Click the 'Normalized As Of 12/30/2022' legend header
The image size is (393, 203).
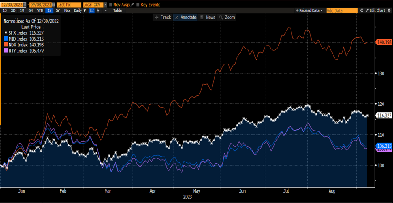coord(31,21)
